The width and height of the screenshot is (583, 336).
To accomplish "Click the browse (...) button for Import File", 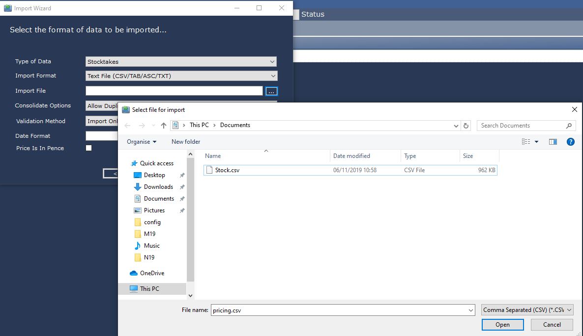I will pos(271,91).
